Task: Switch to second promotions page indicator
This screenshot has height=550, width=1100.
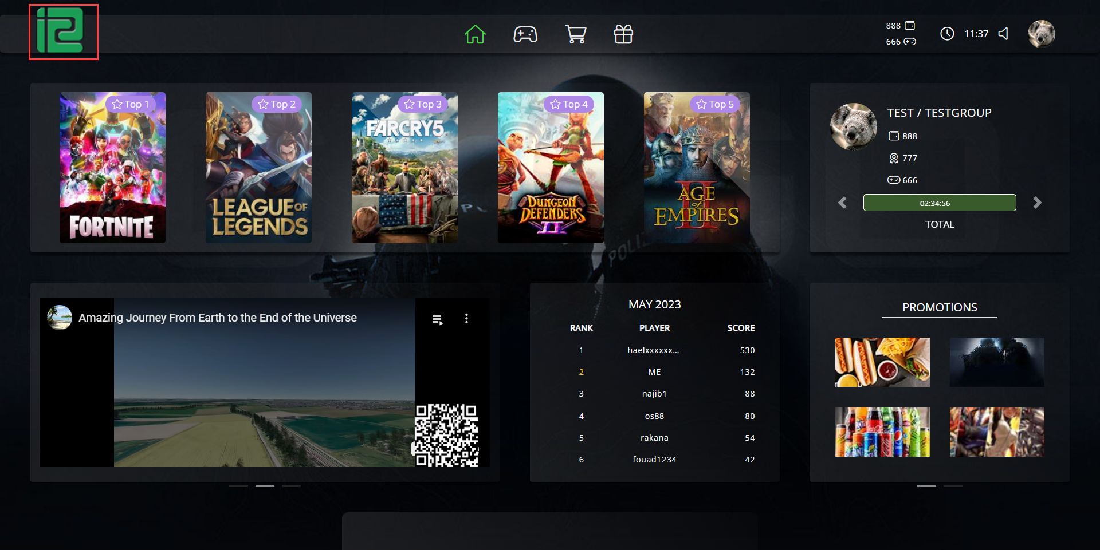Action: pyautogui.click(x=953, y=486)
